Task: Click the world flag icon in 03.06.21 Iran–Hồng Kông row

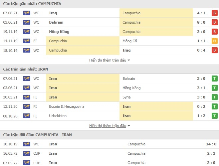Action: (x=27, y=88)
